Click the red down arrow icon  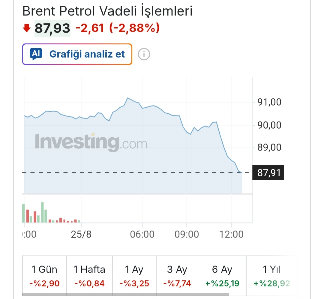[x=27, y=28]
